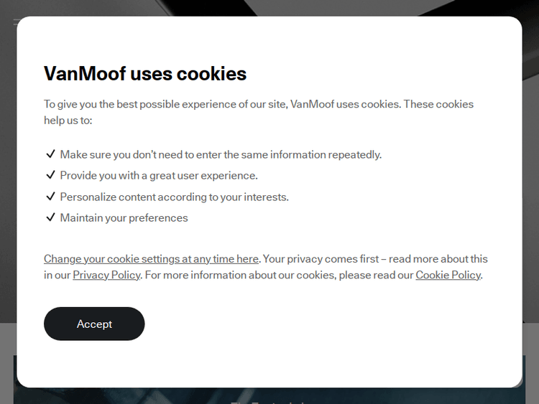This screenshot has height=404, width=539.
Task: Click the checkmark next to 'Provide you with'
Action: coord(50,175)
